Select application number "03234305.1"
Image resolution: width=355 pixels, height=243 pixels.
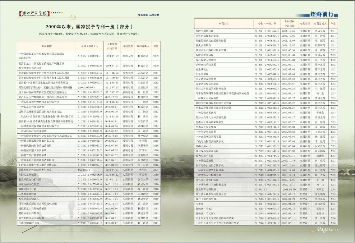click(84, 170)
